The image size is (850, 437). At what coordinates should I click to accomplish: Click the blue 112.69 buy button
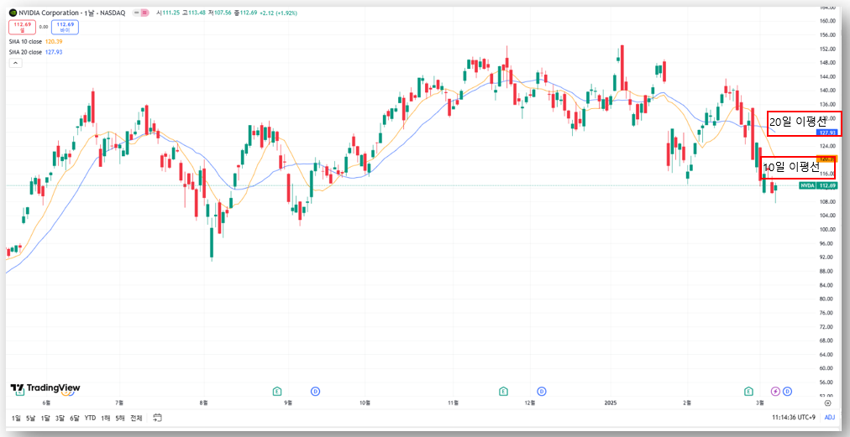pyautogui.click(x=65, y=27)
